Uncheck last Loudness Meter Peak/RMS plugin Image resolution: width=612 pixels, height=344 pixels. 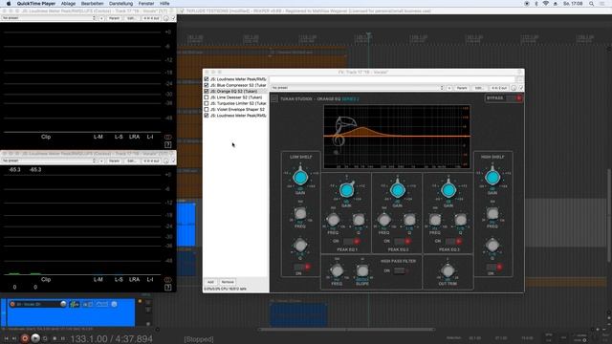pos(207,116)
